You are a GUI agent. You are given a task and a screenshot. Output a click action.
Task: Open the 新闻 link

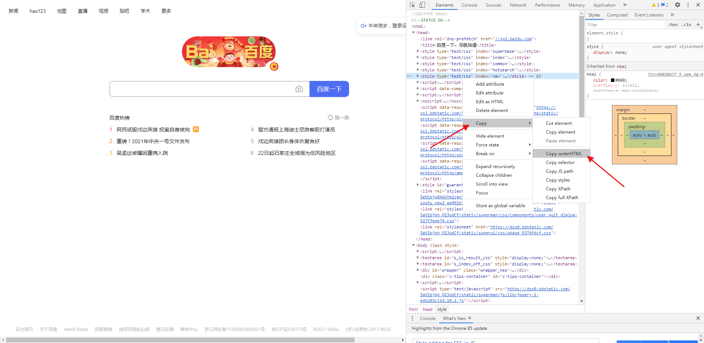coord(14,11)
